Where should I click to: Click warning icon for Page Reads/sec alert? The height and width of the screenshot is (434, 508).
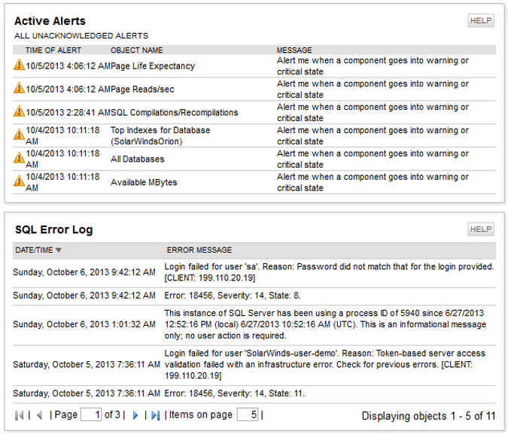(x=19, y=88)
